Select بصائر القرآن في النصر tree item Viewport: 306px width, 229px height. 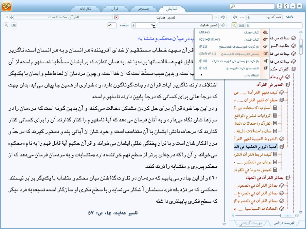[x=256, y=201]
